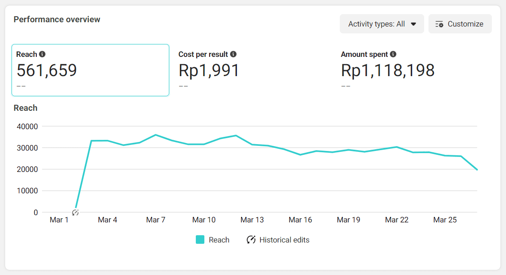Screen dimensions: 506x275
Task: Click the Performance overview heading
Action: tap(57, 20)
